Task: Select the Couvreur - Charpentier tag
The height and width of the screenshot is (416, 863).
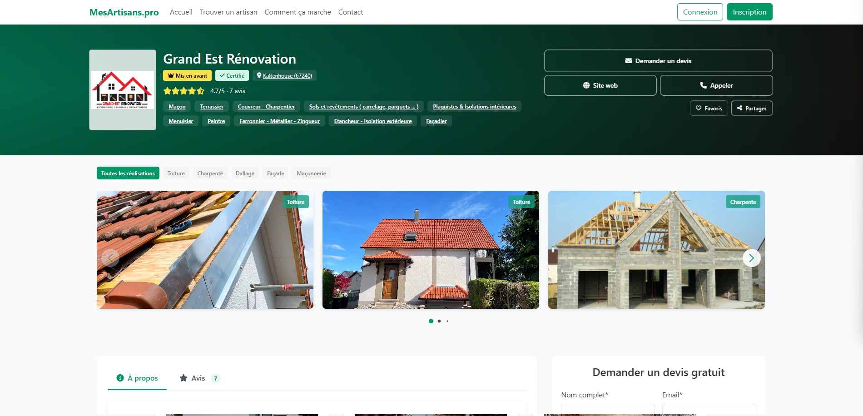Action: pos(266,107)
